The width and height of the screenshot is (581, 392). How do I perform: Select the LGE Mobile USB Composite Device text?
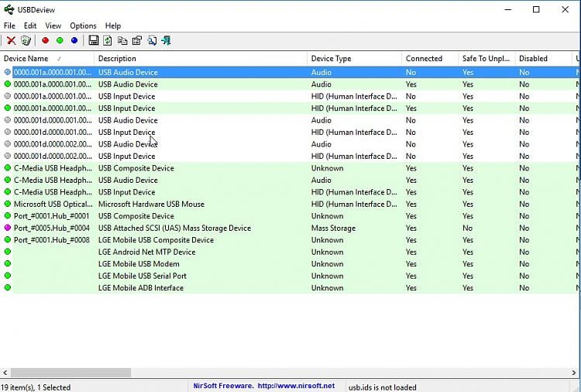click(156, 239)
